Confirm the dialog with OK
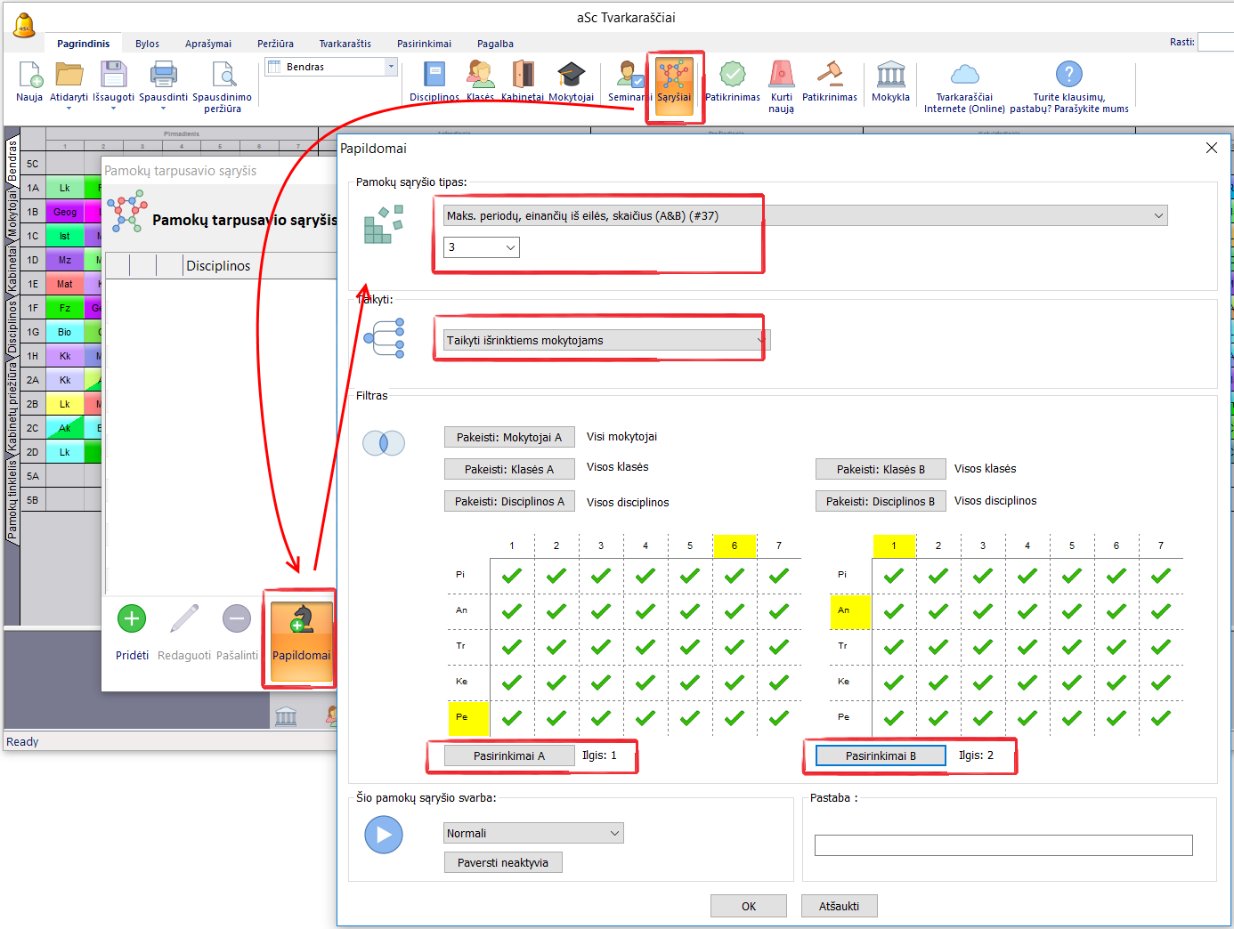1234x929 pixels. 748,906
